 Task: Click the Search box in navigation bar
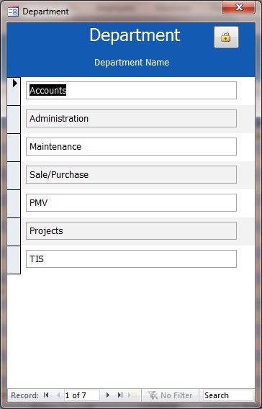coord(228,395)
